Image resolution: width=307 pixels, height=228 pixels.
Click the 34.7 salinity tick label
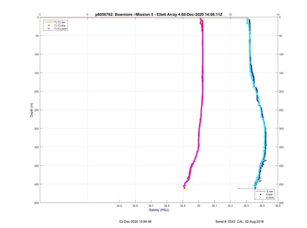151,206
